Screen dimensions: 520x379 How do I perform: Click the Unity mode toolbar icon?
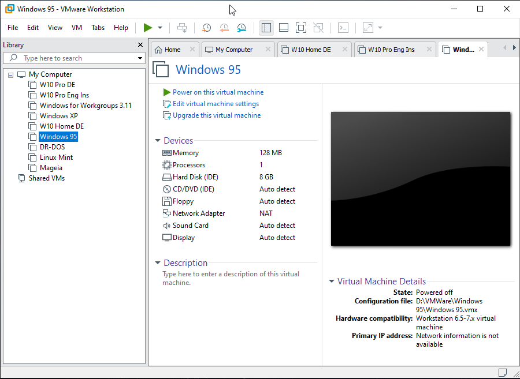(x=318, y=28)
